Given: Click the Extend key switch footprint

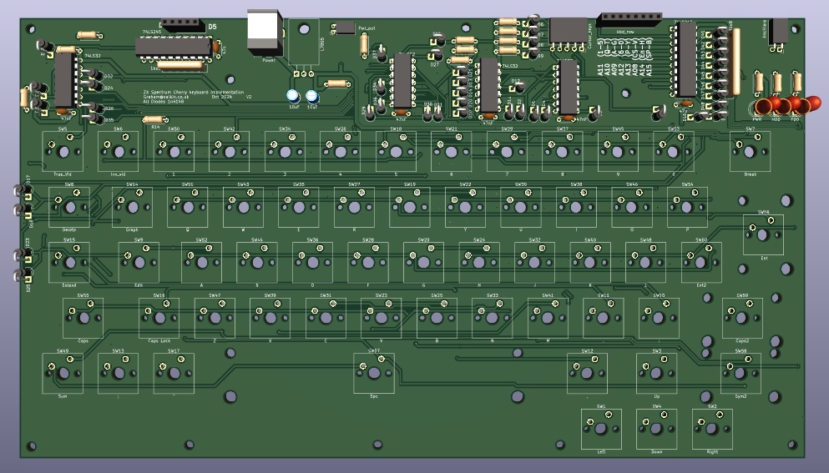Looking at the screenshot, I should click(x=69, y=262).
